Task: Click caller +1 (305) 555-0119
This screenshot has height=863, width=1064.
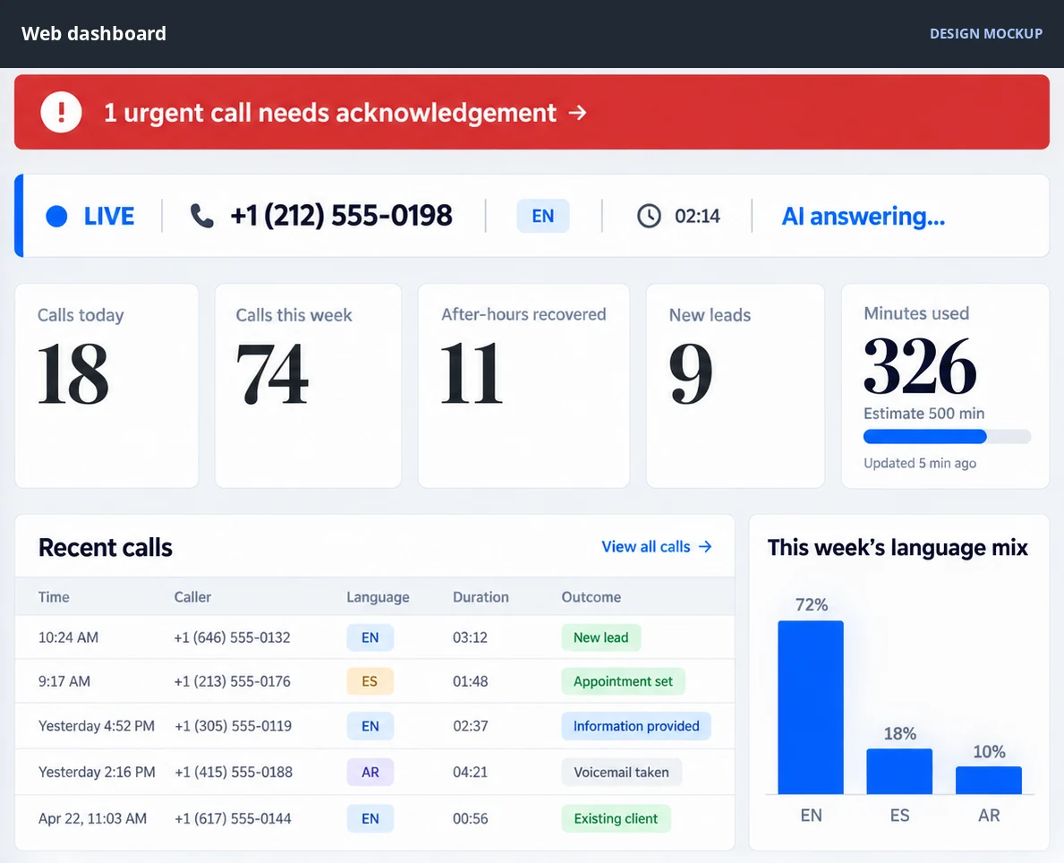Action: click(233, 726)
